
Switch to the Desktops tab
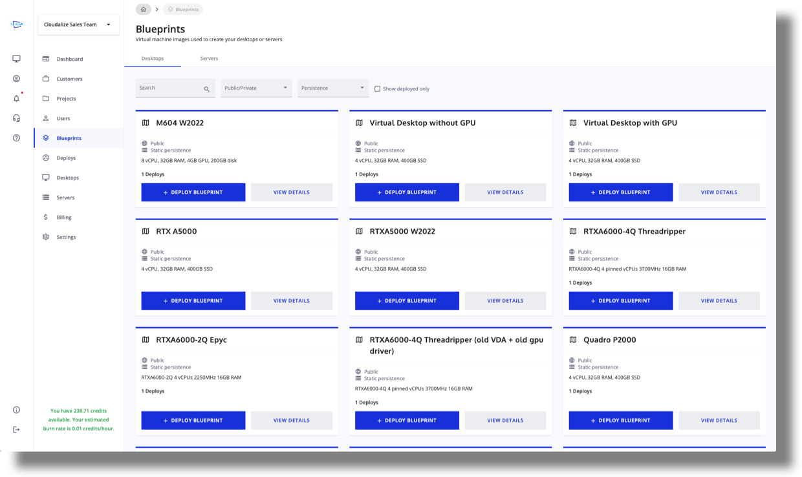(x=153, y=58)
